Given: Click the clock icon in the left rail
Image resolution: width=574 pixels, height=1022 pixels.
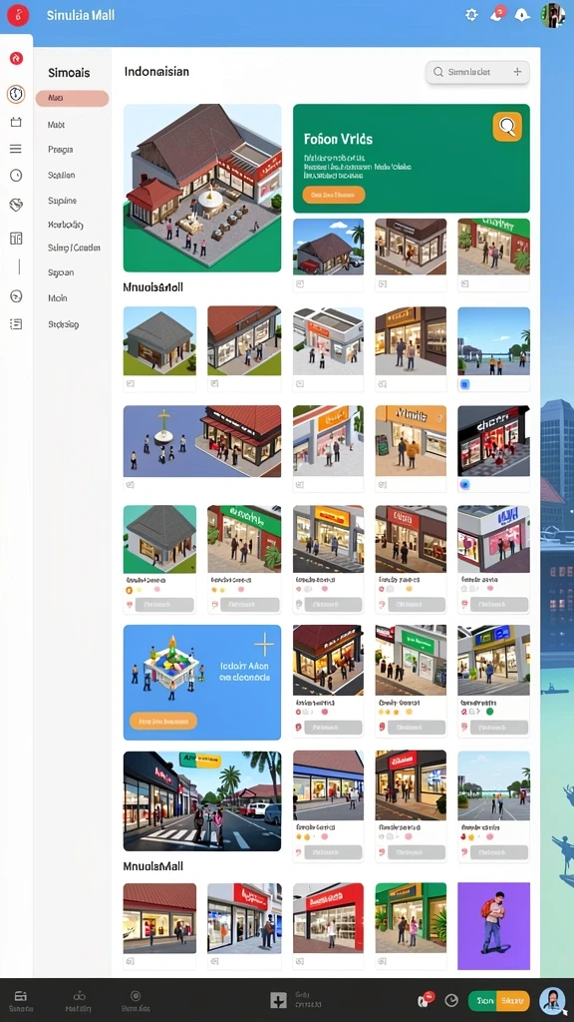Looking at the screenshot, I should [16, 176].
